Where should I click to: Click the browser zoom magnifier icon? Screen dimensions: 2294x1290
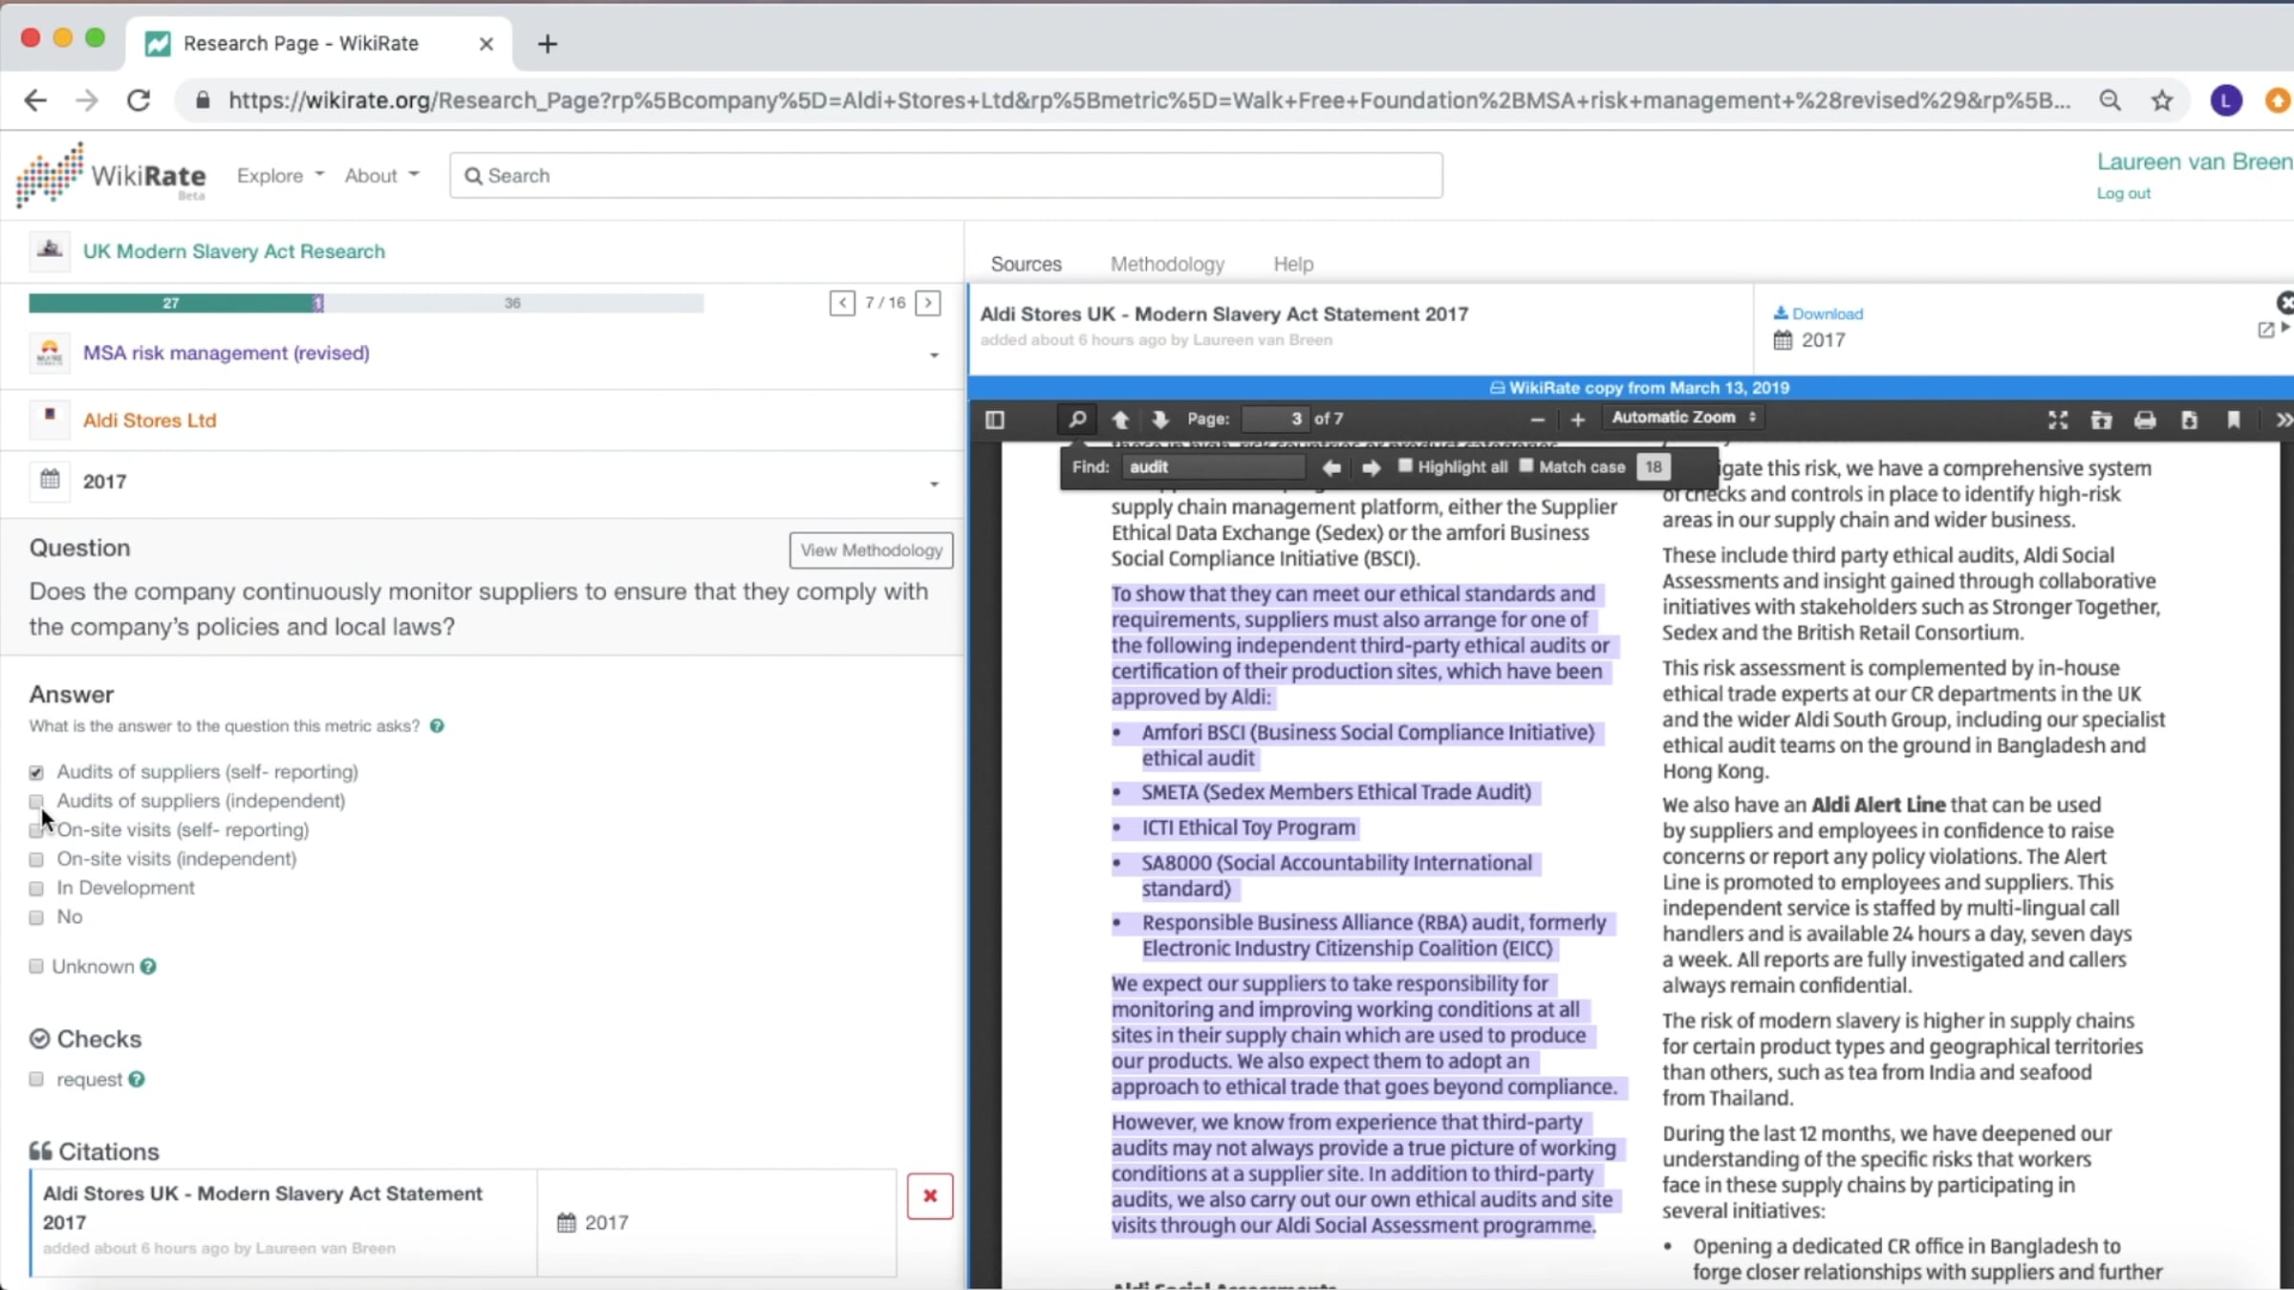[2110, 100]
